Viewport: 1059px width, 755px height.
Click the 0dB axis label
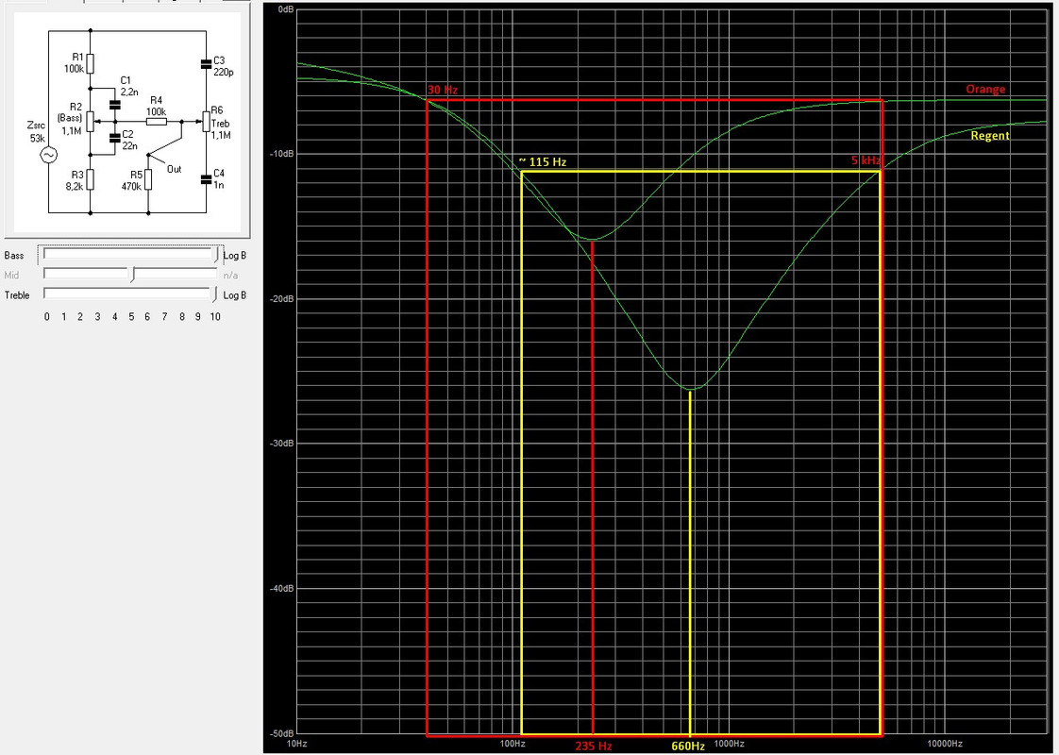[x=286, y=8]
